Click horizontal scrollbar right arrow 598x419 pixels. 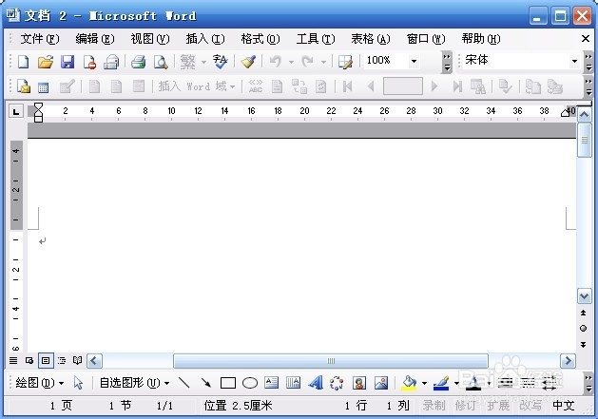pyautogui.click(x=568, y=360)
